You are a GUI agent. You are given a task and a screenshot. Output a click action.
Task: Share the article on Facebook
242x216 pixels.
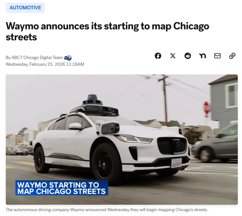click(158, 56)
